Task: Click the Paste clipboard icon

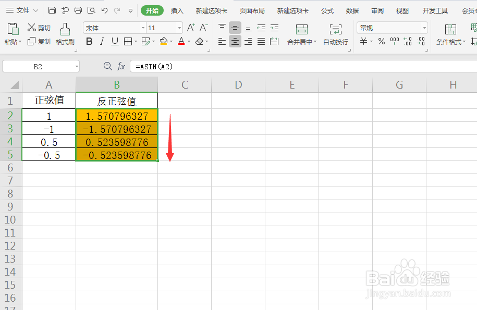Action: click(x=13, y=29)
